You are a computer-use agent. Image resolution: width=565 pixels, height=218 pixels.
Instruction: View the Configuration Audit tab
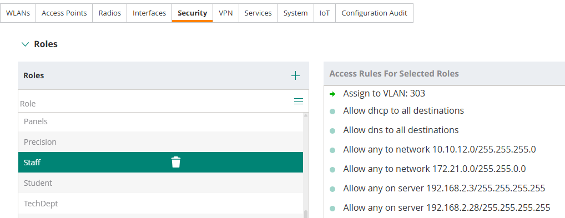374,13
